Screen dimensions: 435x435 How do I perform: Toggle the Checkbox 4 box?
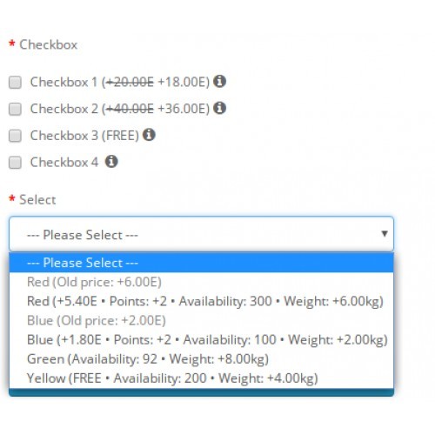[x=15, y=163]
